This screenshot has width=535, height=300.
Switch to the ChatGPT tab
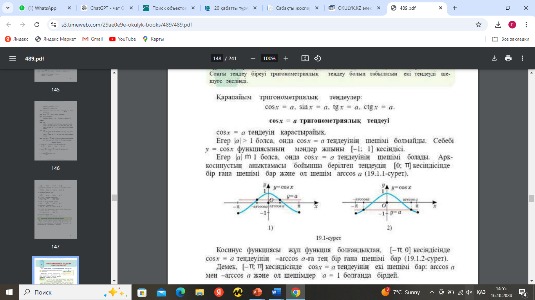pos(107,8)
